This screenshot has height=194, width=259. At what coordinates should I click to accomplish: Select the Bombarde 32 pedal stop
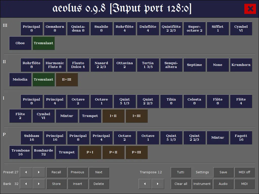(44, 152)
